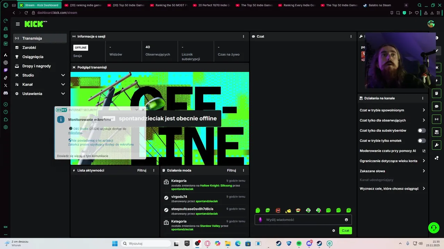Screen dimensions: 444x249
Task: Click the wrench icon in right rail
Action: tap(437, 145)
